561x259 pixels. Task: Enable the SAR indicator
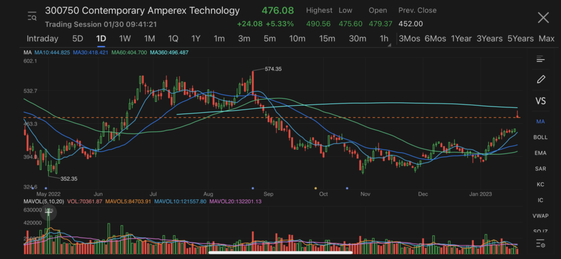click(x=541, y=169)
